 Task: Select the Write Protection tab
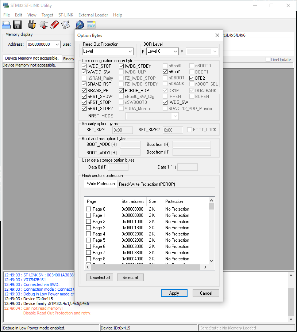101,184
